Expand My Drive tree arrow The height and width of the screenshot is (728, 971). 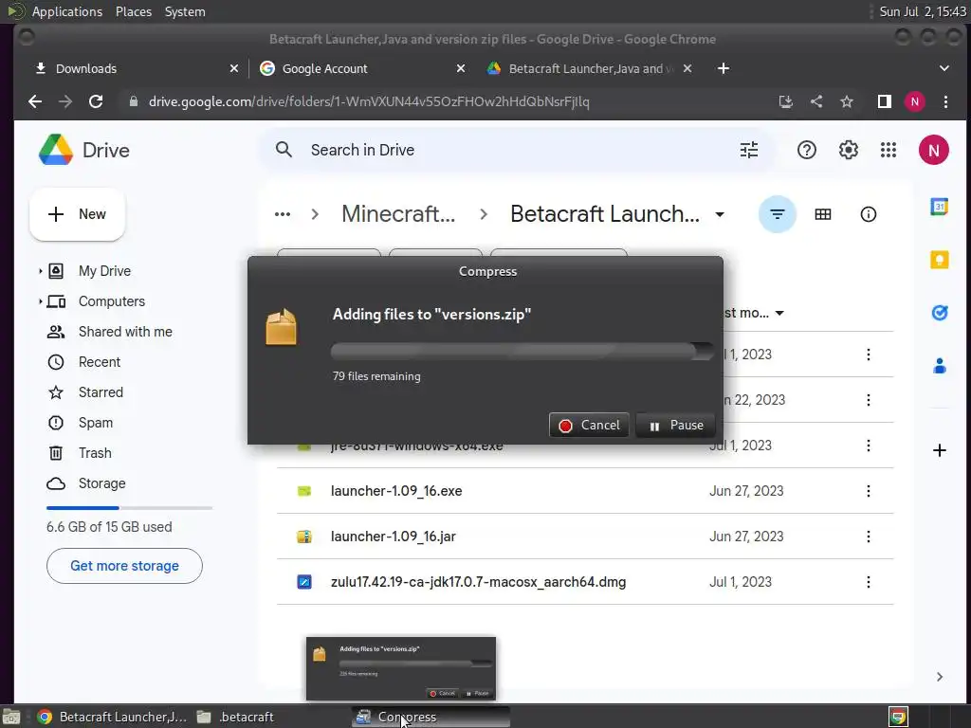tap(40, 271)
